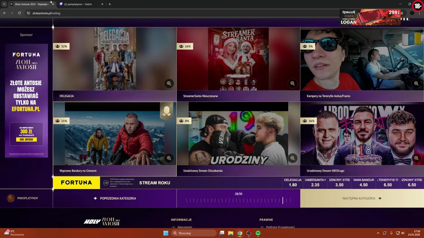Click the 28/30 category progress bar
The image size is (424, 238).
coord(238,198)
